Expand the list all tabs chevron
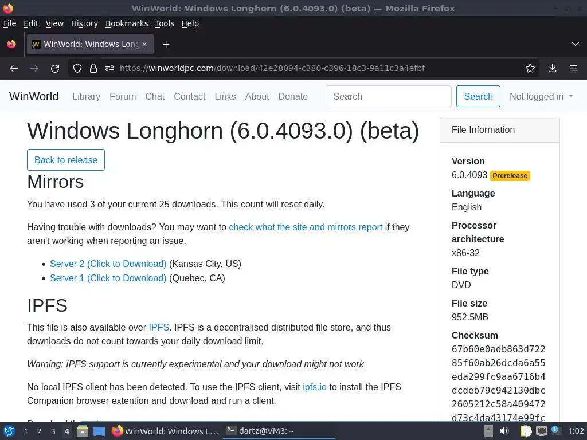Viewport: 587px width, 440px height. (576, 44)
